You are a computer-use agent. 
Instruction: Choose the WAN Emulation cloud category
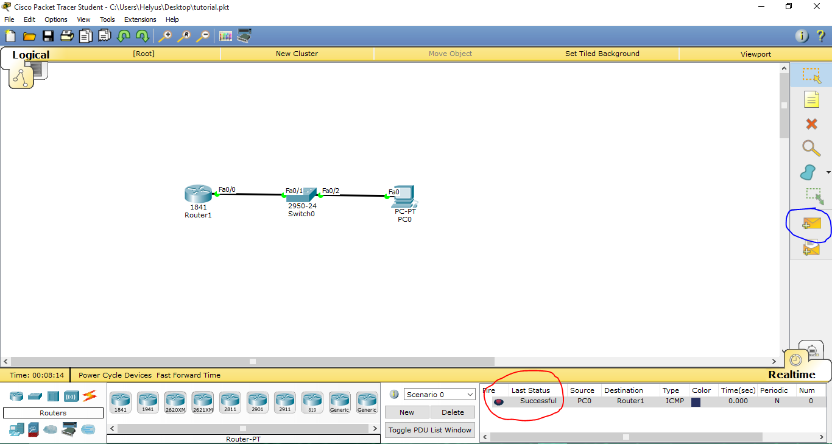50,429
